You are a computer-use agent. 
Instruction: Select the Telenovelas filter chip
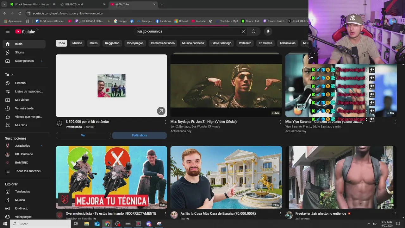(288, 43)
